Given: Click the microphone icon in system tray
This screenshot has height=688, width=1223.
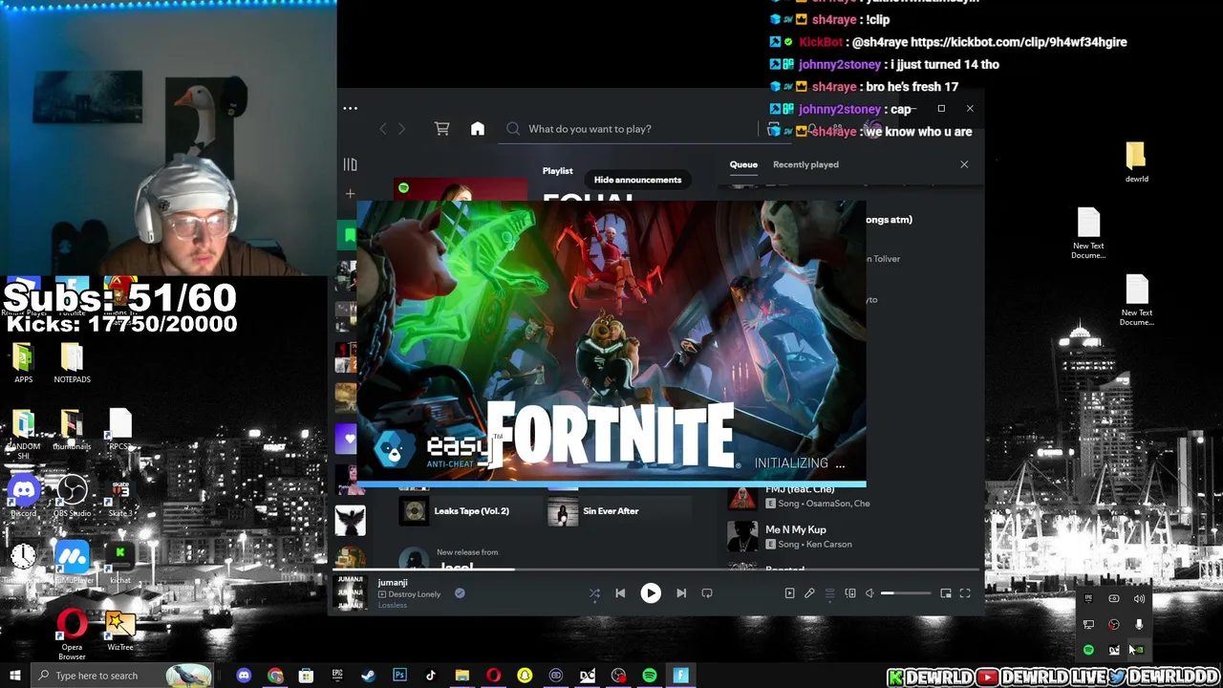Looking at the screenshot, I should coord(1139,624).
